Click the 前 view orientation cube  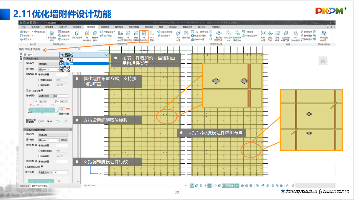(x=323, y=61)
